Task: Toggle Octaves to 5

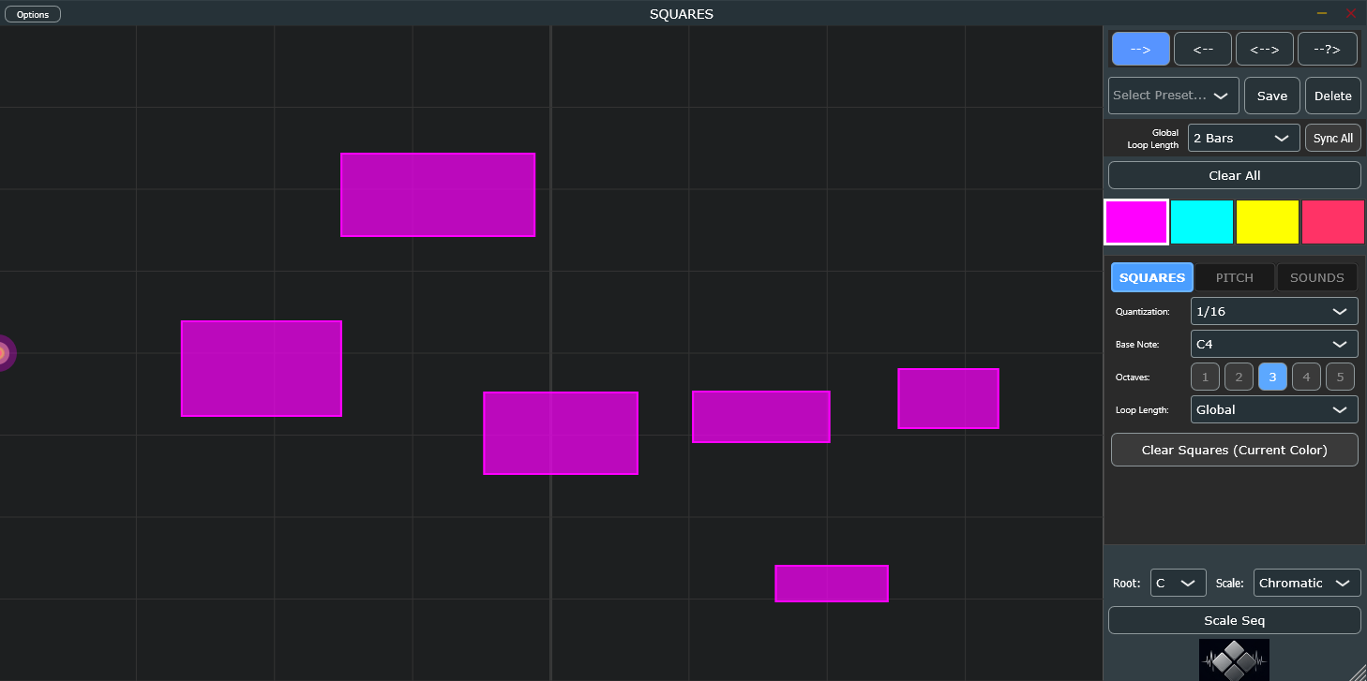Action: point(1340,377)
